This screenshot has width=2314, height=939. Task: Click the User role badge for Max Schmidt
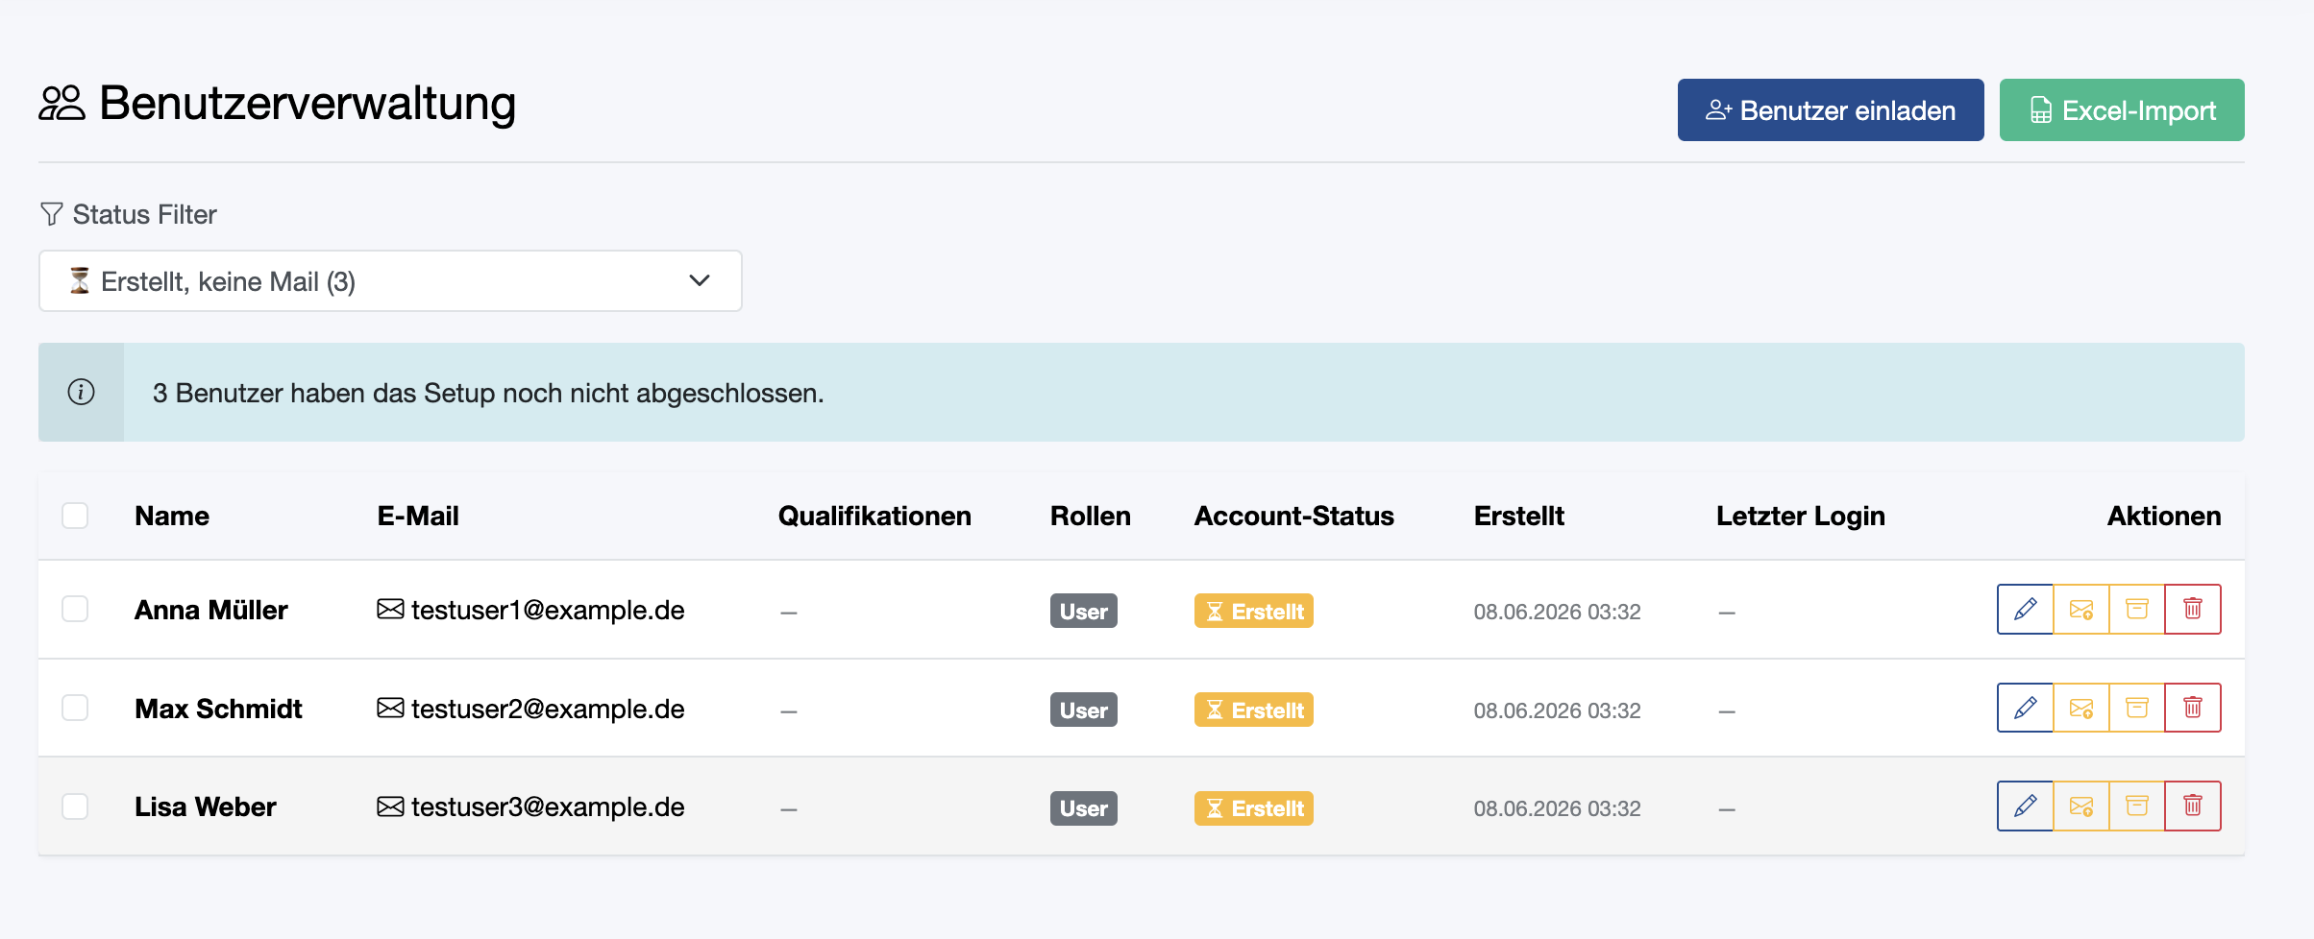point(1084,710)
